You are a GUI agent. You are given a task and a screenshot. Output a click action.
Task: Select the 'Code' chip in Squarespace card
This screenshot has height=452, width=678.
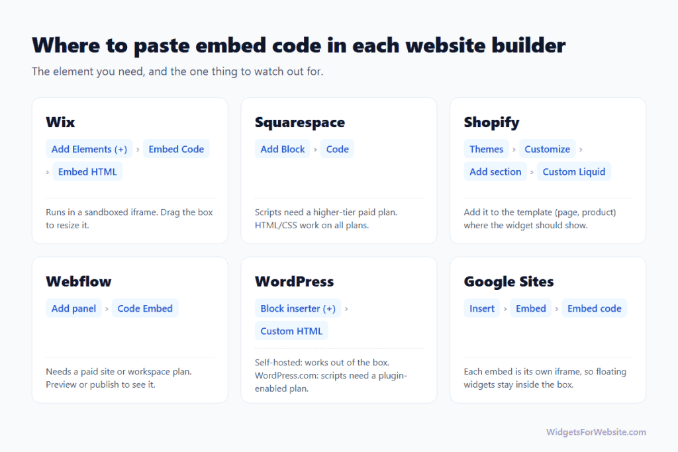click(x=337, y=149)
